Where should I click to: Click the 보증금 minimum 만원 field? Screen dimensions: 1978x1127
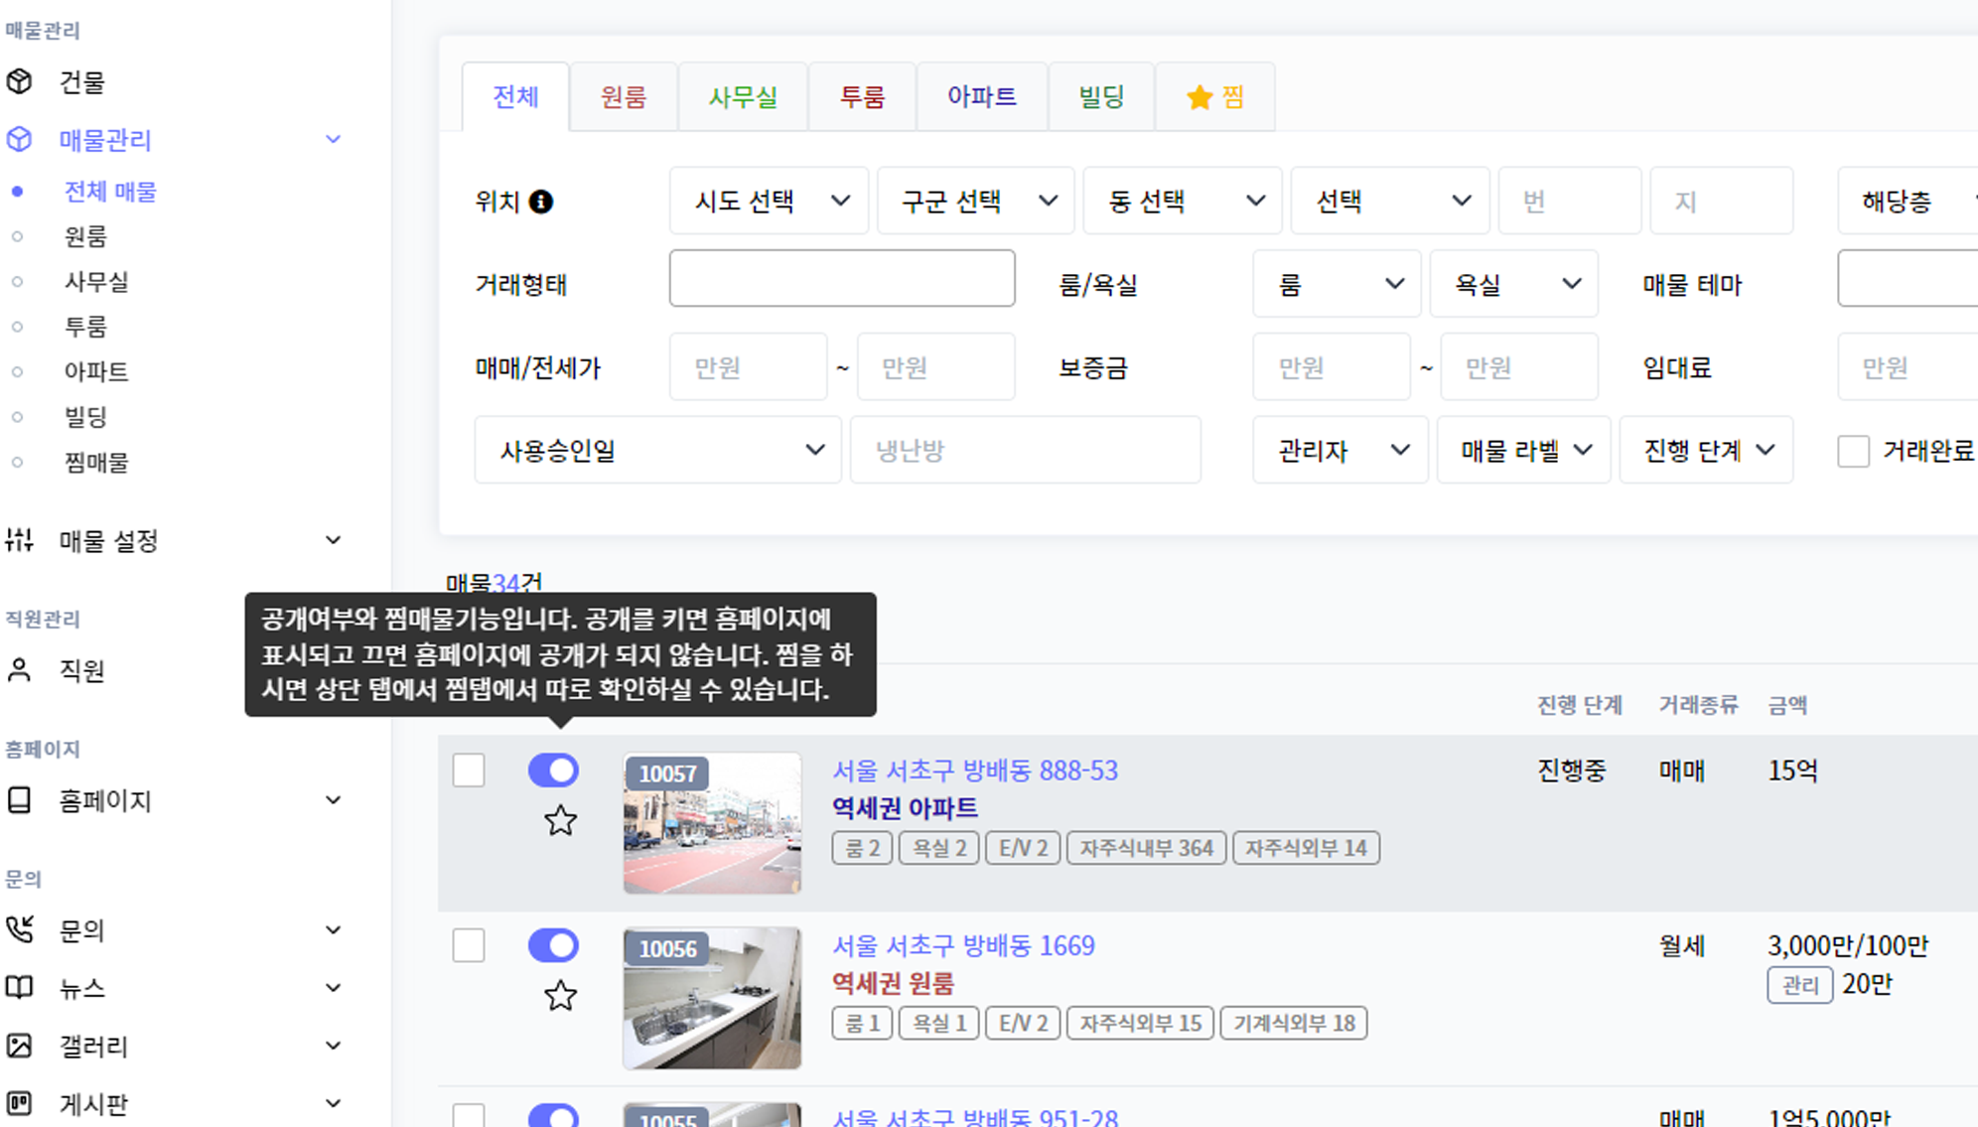pos(1332,367)
